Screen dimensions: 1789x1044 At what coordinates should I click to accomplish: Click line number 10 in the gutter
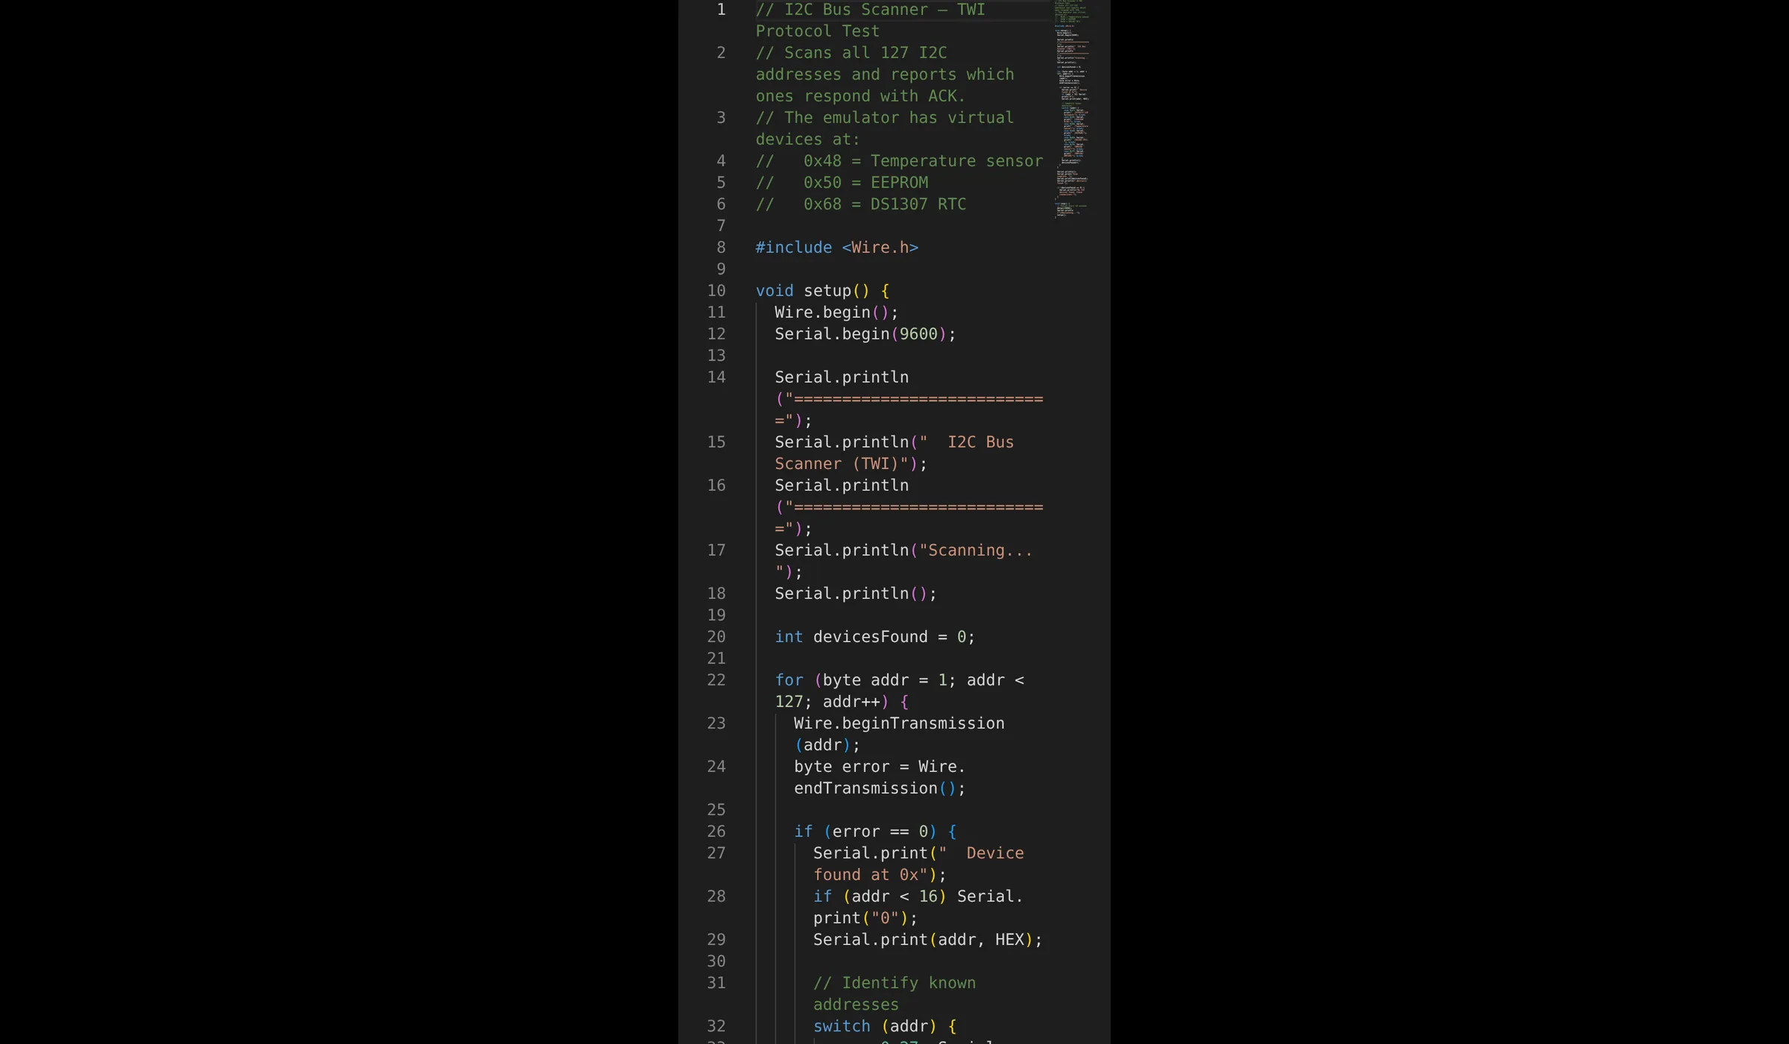pyautogui.click(x=716, y=291)
